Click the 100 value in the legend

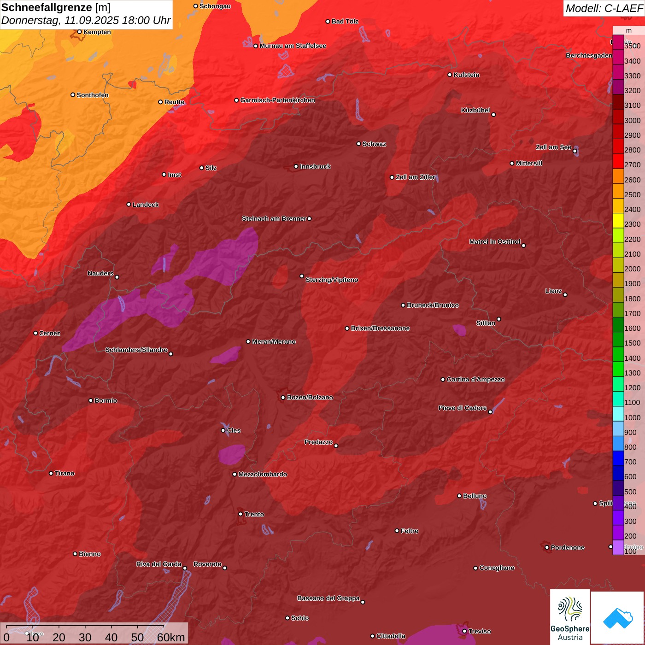[x=630, y=551]
